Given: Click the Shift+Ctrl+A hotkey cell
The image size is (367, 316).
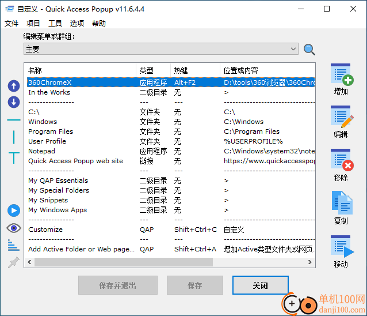Looking at the screenshot, I should point(195,249).
